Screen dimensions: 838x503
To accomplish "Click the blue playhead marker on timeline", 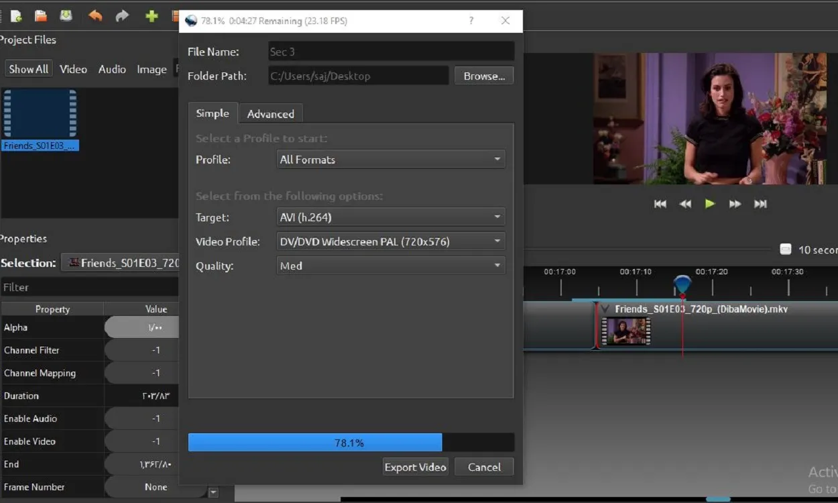I will coord(682,284).
